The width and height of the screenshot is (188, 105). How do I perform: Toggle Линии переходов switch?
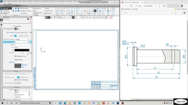tap(18, 83)
